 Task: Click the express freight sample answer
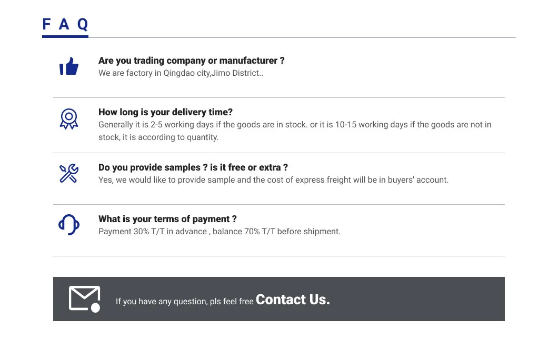[273, 180]
